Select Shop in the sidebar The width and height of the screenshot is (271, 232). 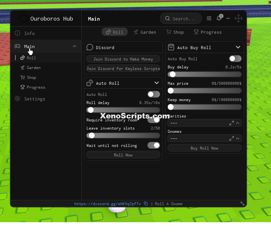[x=46, y=77]
